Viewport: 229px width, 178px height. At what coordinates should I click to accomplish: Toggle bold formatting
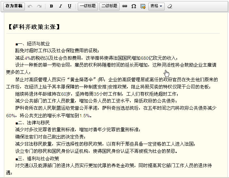[51, 6]
